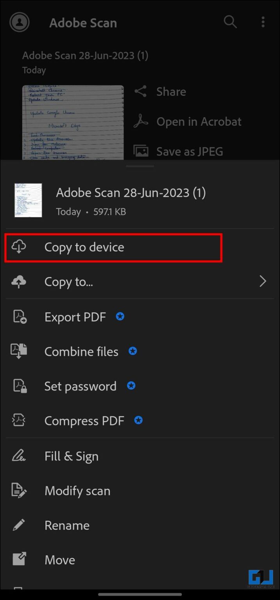Tap the Export PDF icon

tap(20, 317)
